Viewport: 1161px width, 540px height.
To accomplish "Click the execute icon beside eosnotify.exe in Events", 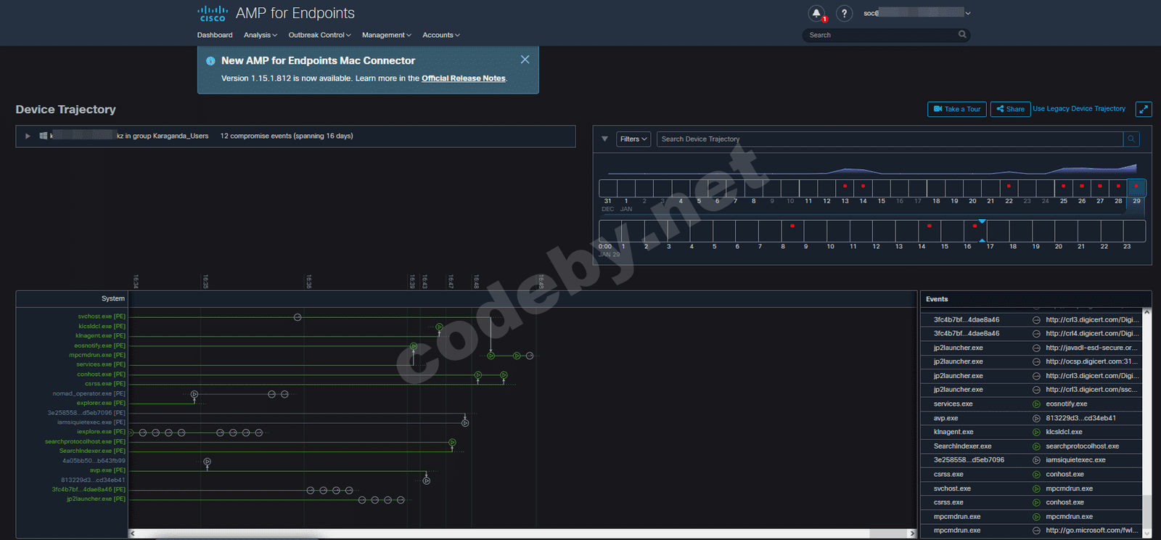I will [1036, 404].
